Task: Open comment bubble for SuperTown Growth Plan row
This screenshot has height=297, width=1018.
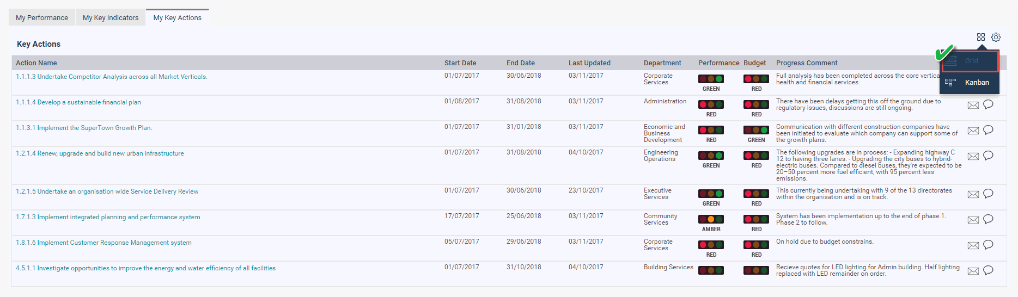Action: (x=988, y=130)
